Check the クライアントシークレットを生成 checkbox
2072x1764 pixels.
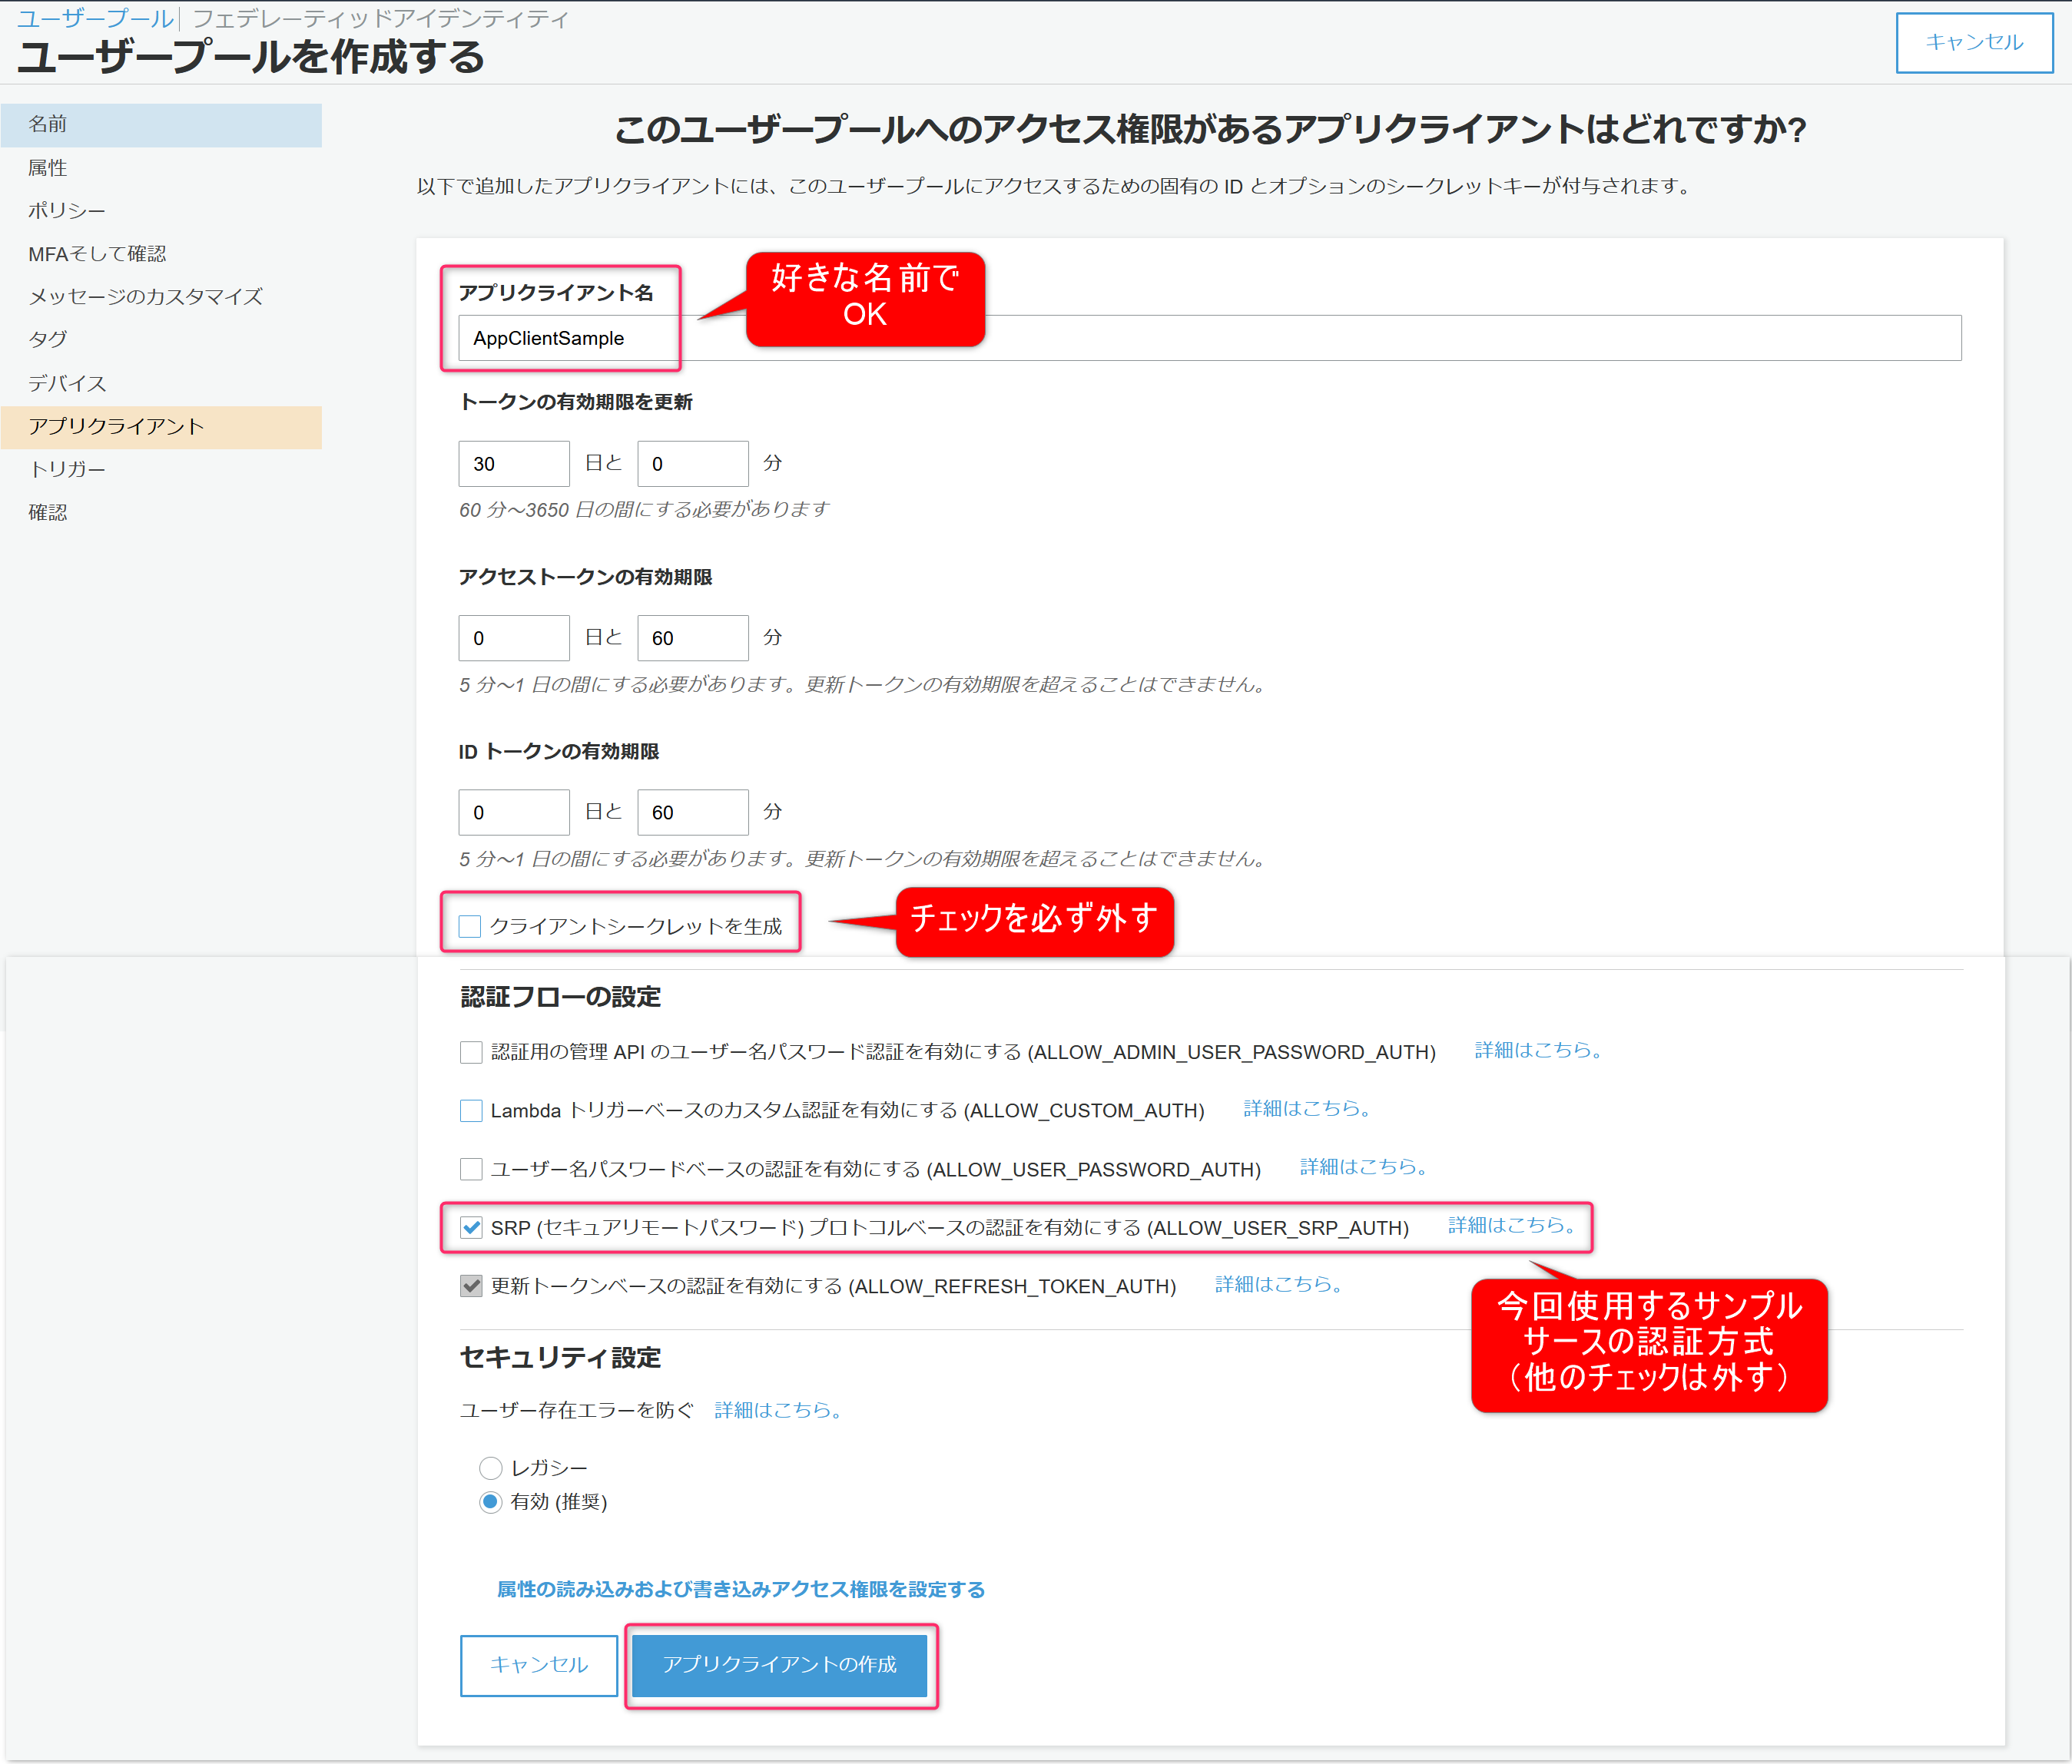[x=469, y=926]
